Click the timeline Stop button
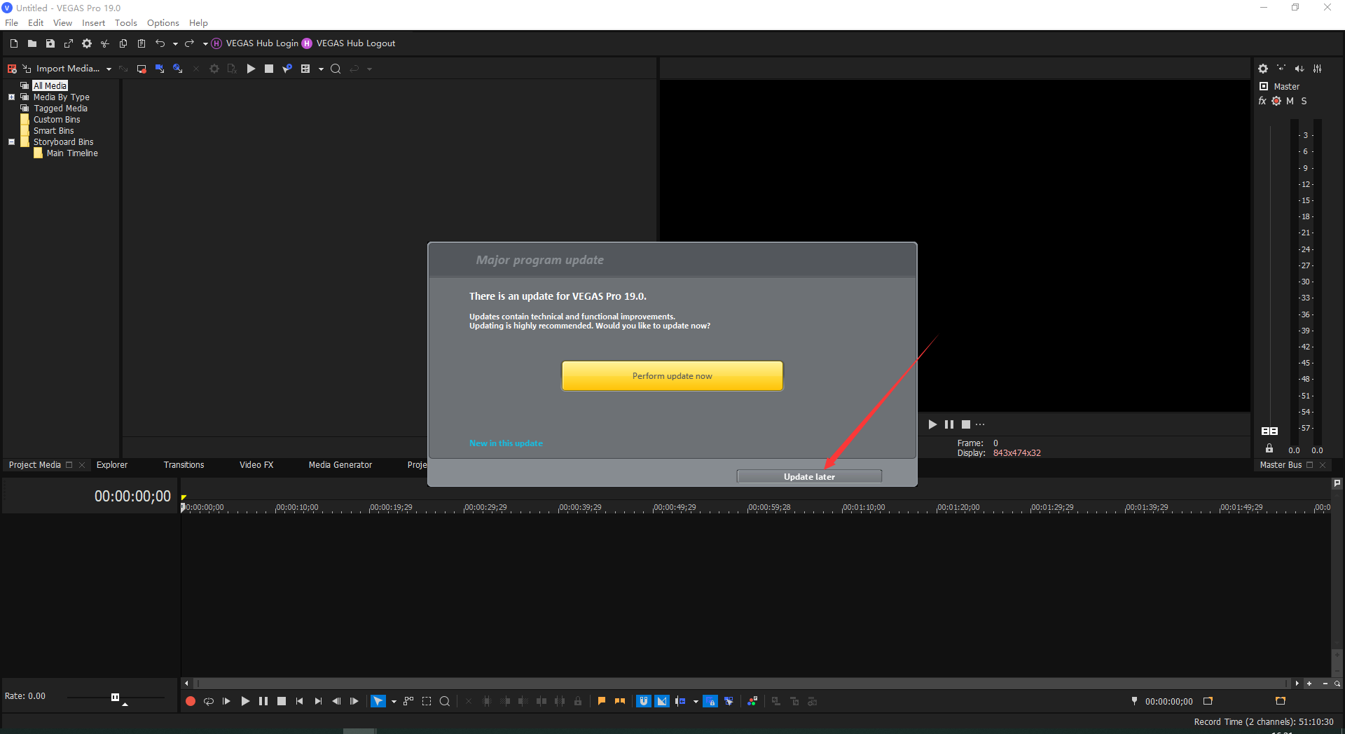 pyautogui.click(x=282, y=701)
